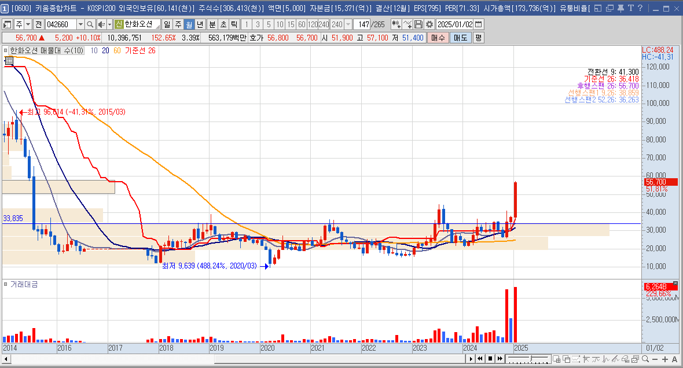683x368 pixels.
Task: Select the 분 minute period toggle
Action: tap(212, 24)
